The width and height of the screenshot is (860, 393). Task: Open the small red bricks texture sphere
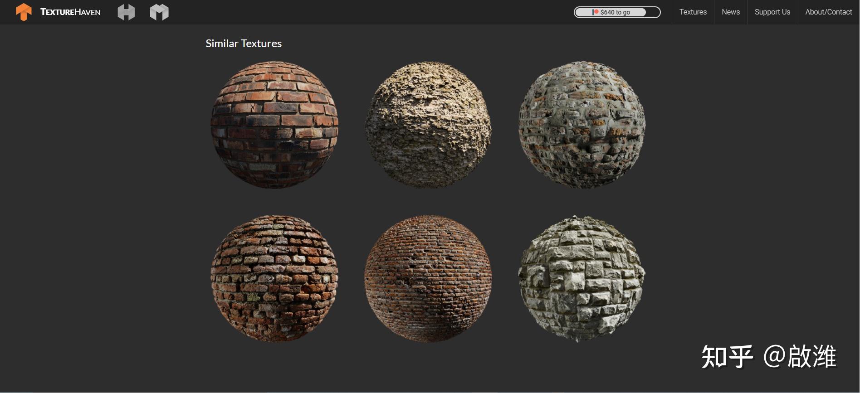(x=428, y=278)
